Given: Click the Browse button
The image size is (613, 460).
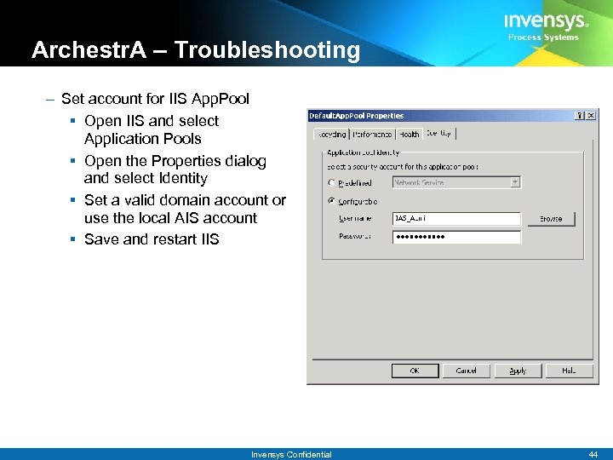Looking at the screenshot, I should (551, 219).
